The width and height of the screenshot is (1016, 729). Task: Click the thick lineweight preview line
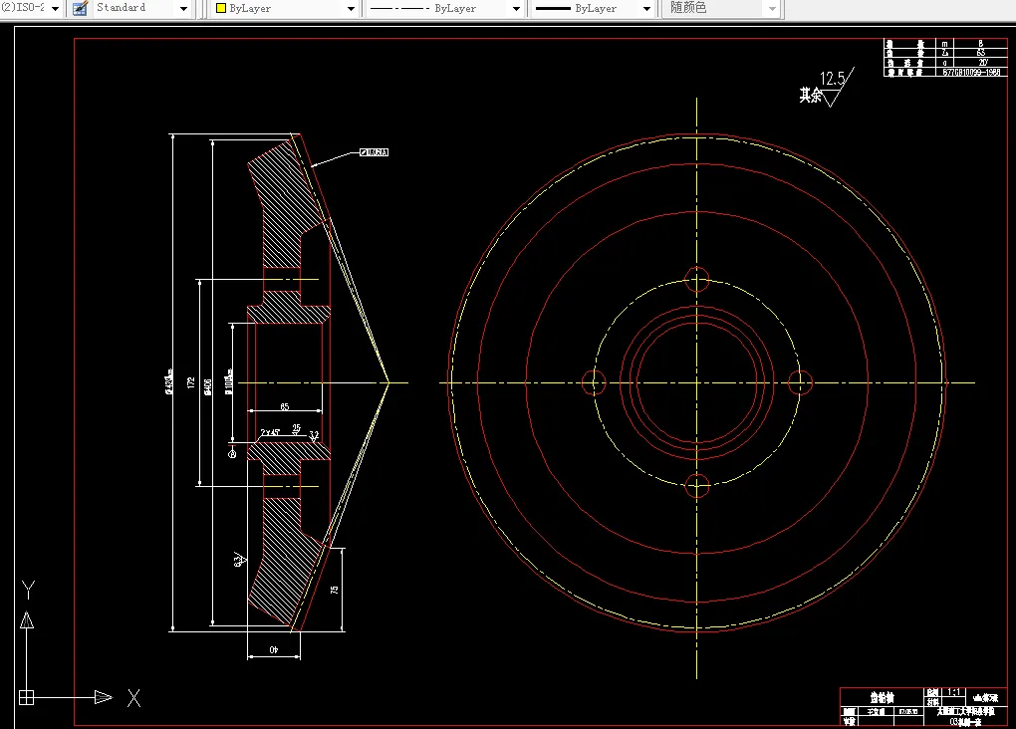pos(553,8)
